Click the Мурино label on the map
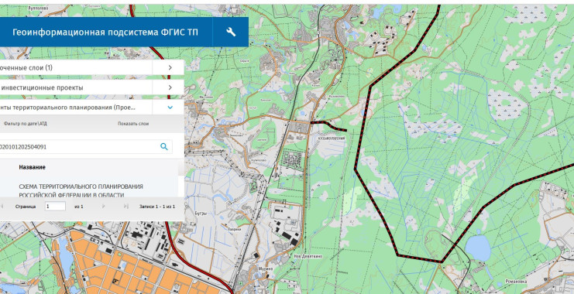The width and height of the screenshot is (574, 294). click(x=267, y=268)
